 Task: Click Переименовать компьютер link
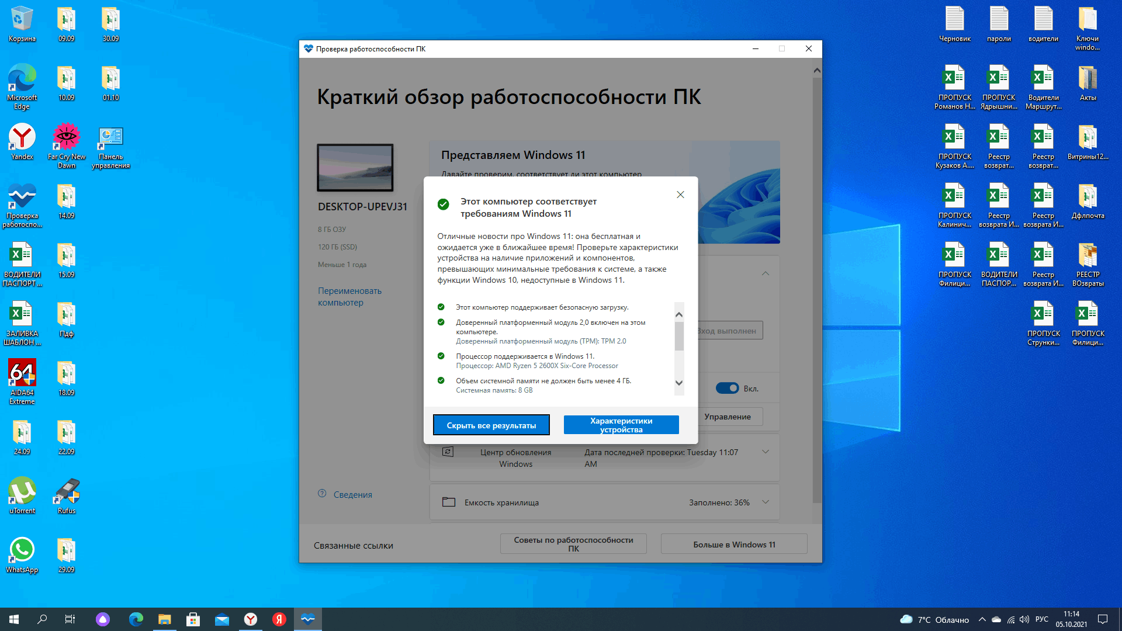349,296
